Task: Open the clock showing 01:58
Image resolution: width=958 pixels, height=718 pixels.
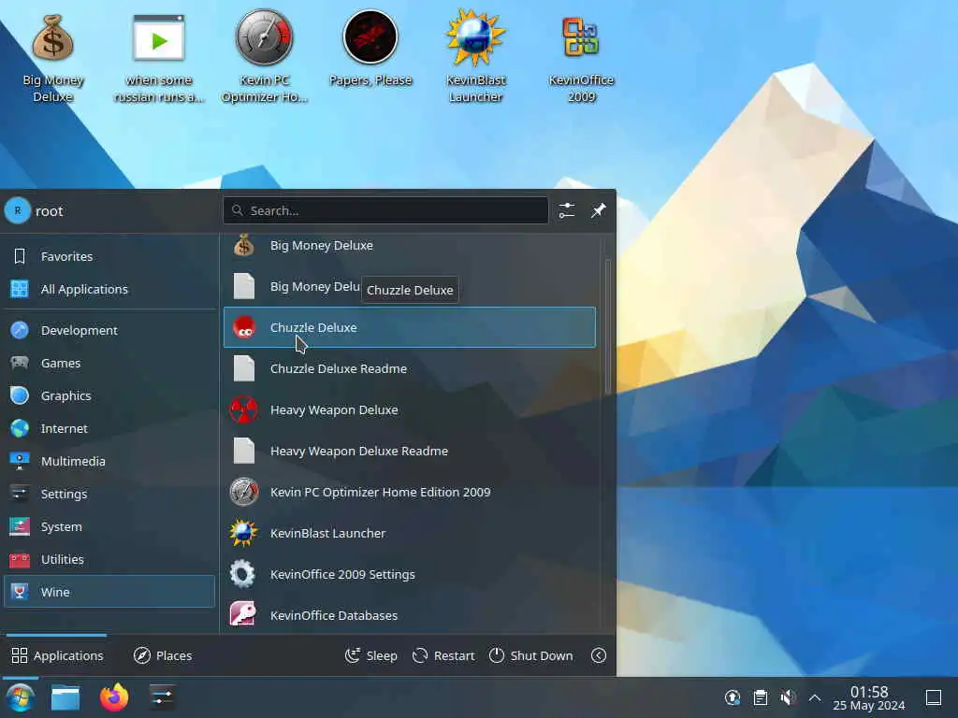Action: click(869, 697)
